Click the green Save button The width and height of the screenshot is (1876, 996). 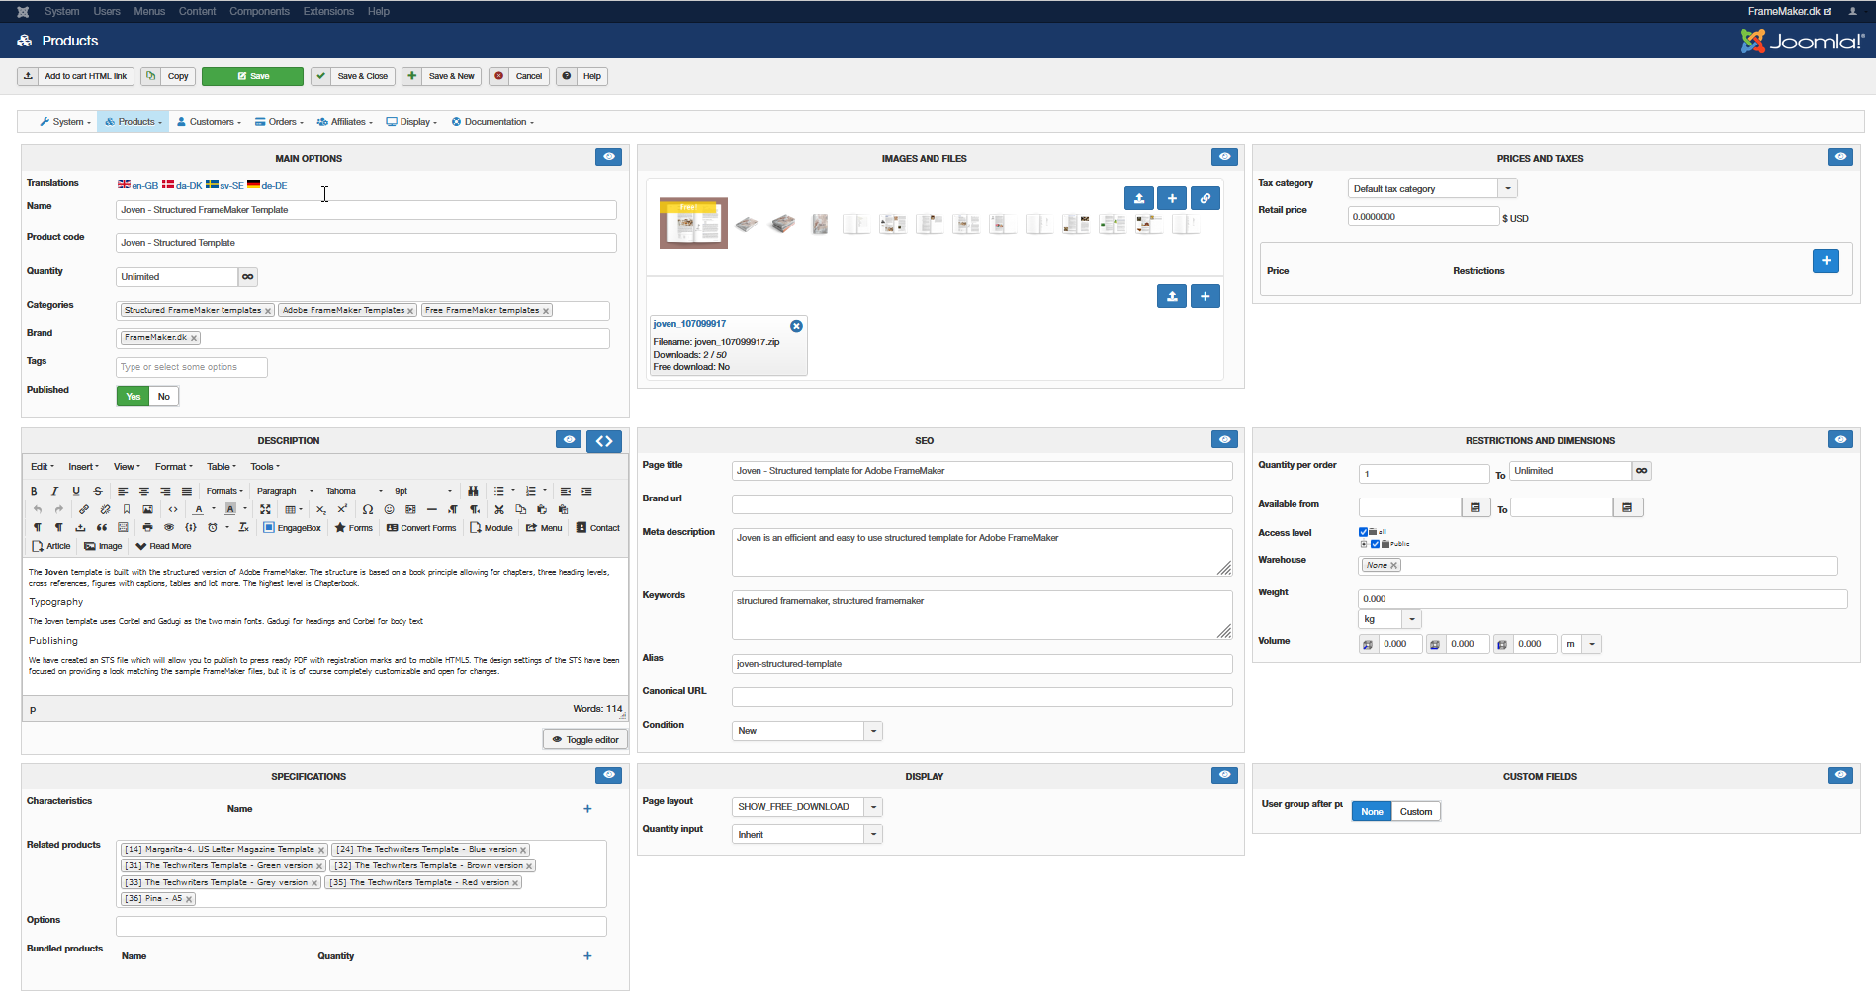click(x=252, y=76)
